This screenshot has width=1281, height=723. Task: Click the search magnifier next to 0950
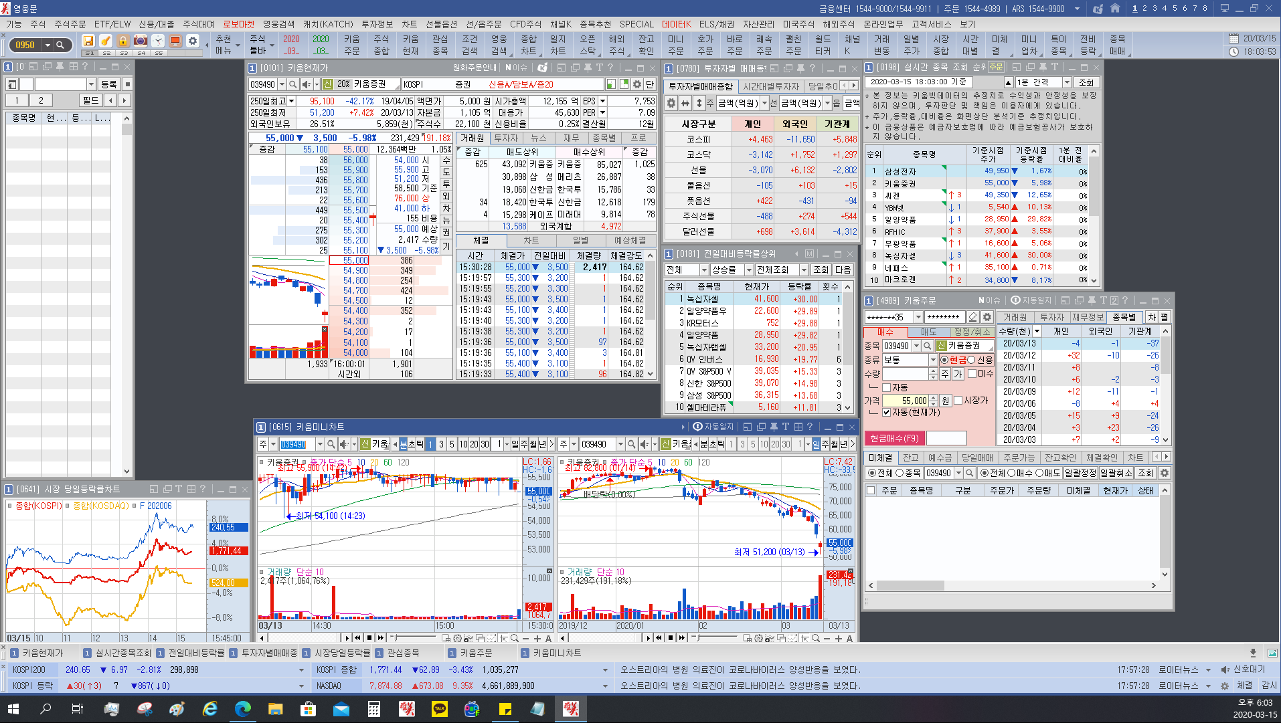click(x=60, y=45)
